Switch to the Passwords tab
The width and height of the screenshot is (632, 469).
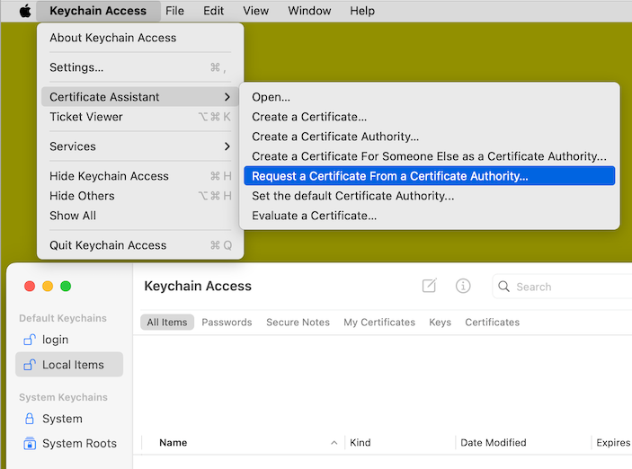coord(227,323)
